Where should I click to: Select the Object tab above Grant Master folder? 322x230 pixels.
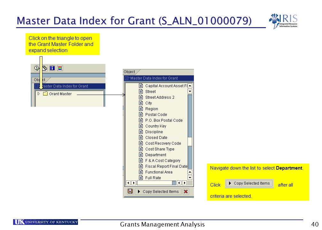(x=39, y=80)
